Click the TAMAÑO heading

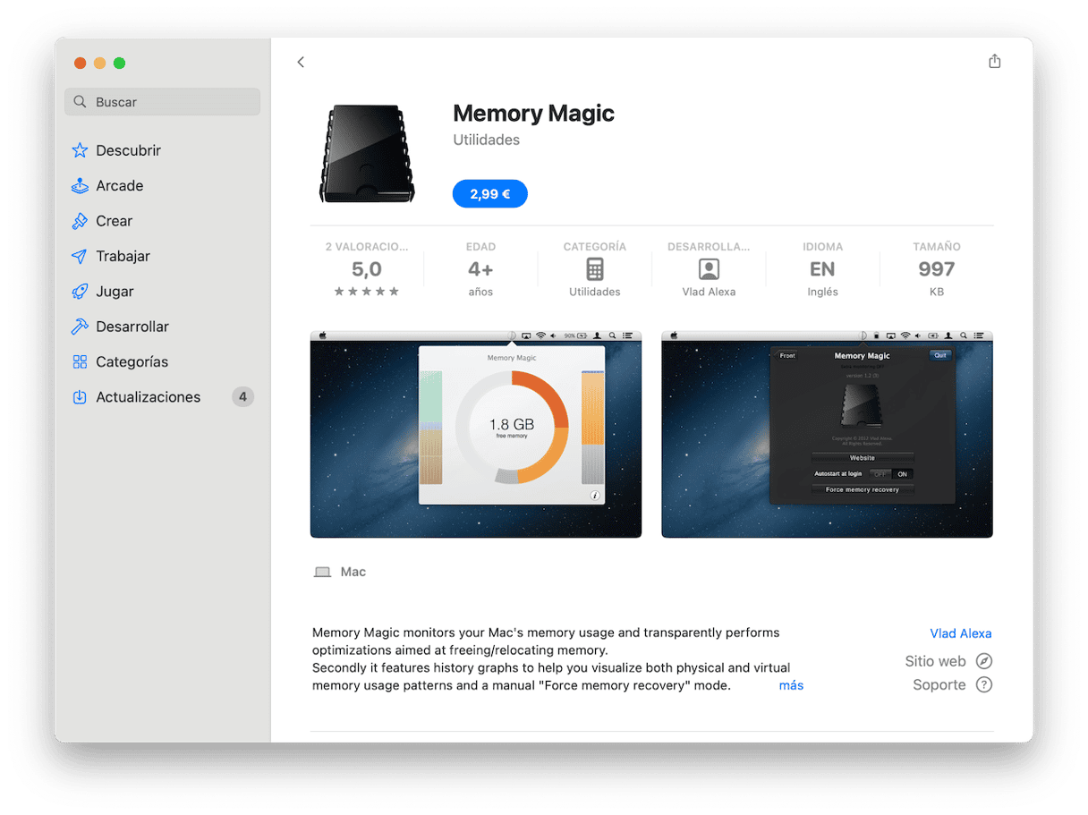937,247
